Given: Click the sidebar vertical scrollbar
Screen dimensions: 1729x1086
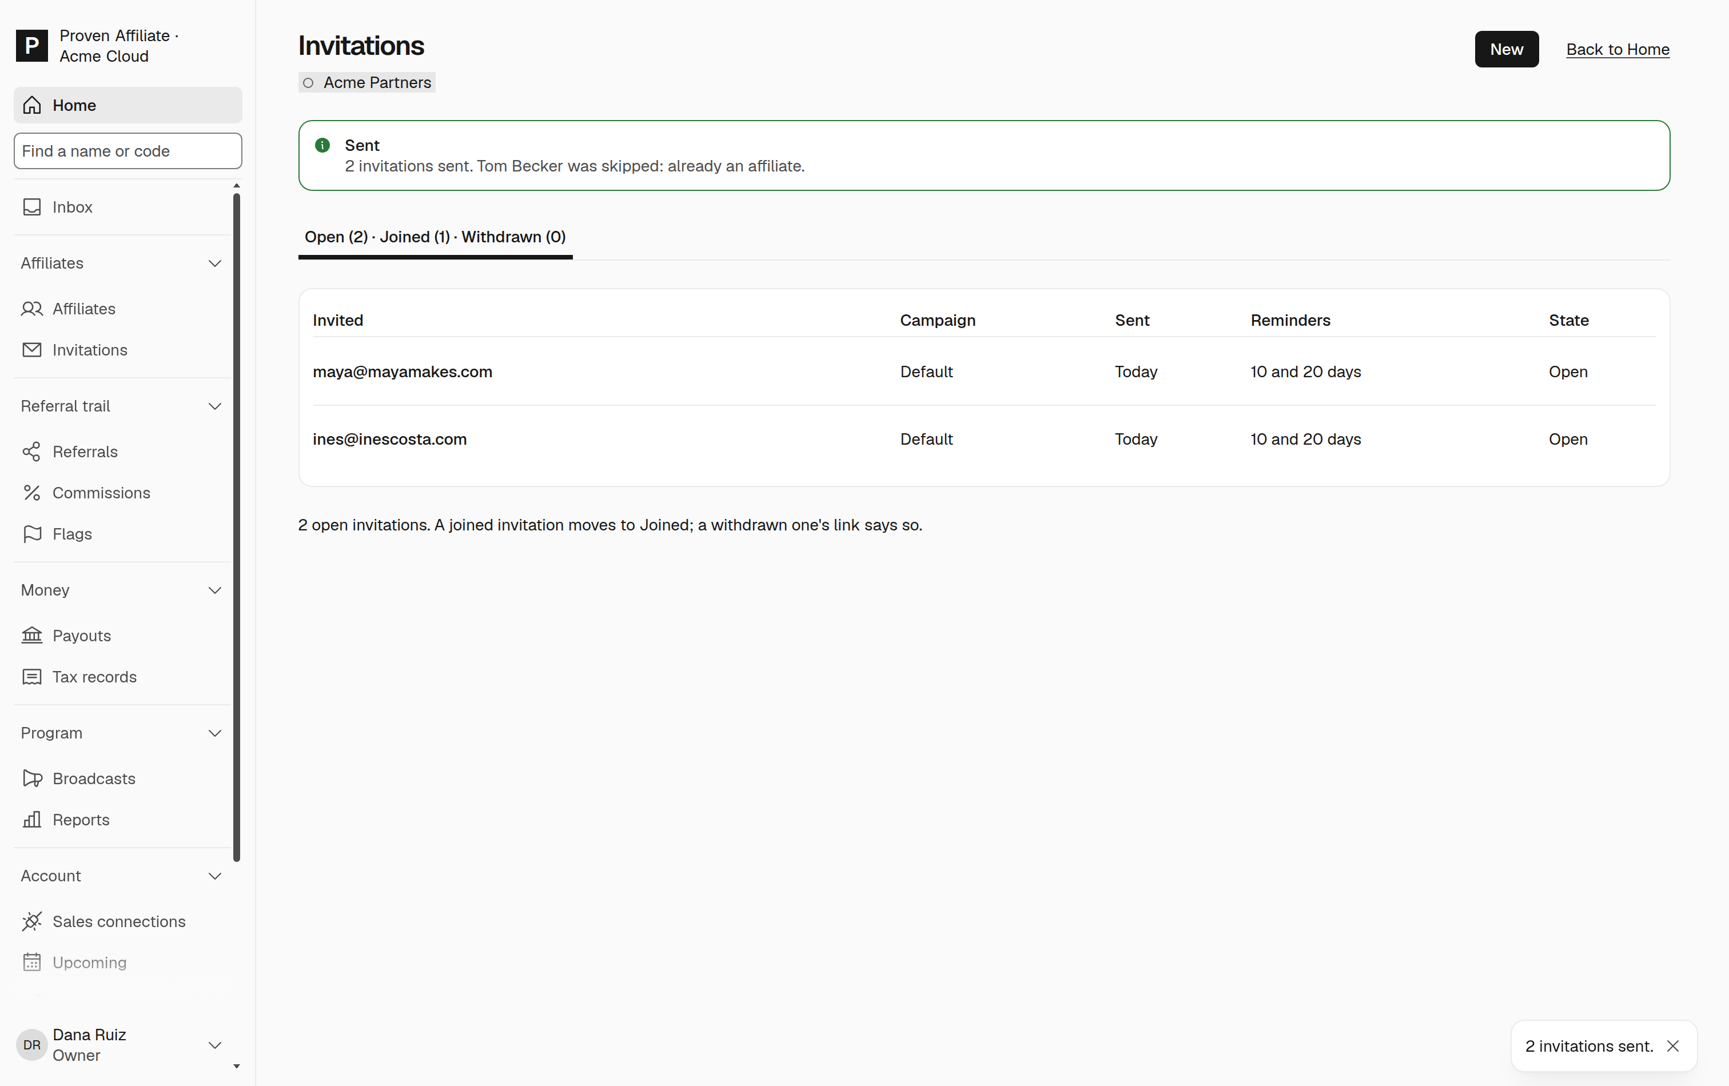Looking at the screenshot, I should tap(236, 528).
